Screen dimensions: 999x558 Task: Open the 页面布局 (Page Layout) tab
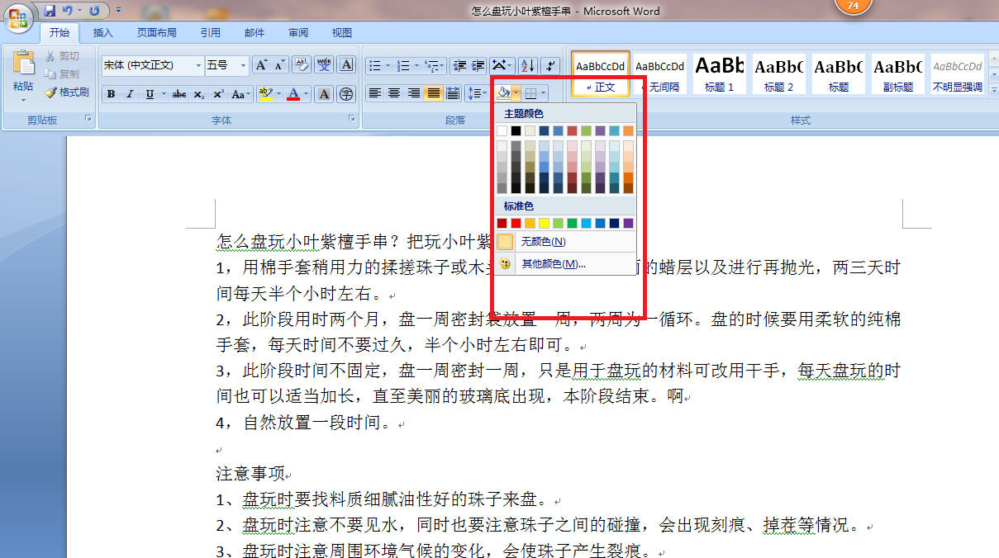click(x=156, y=33)
